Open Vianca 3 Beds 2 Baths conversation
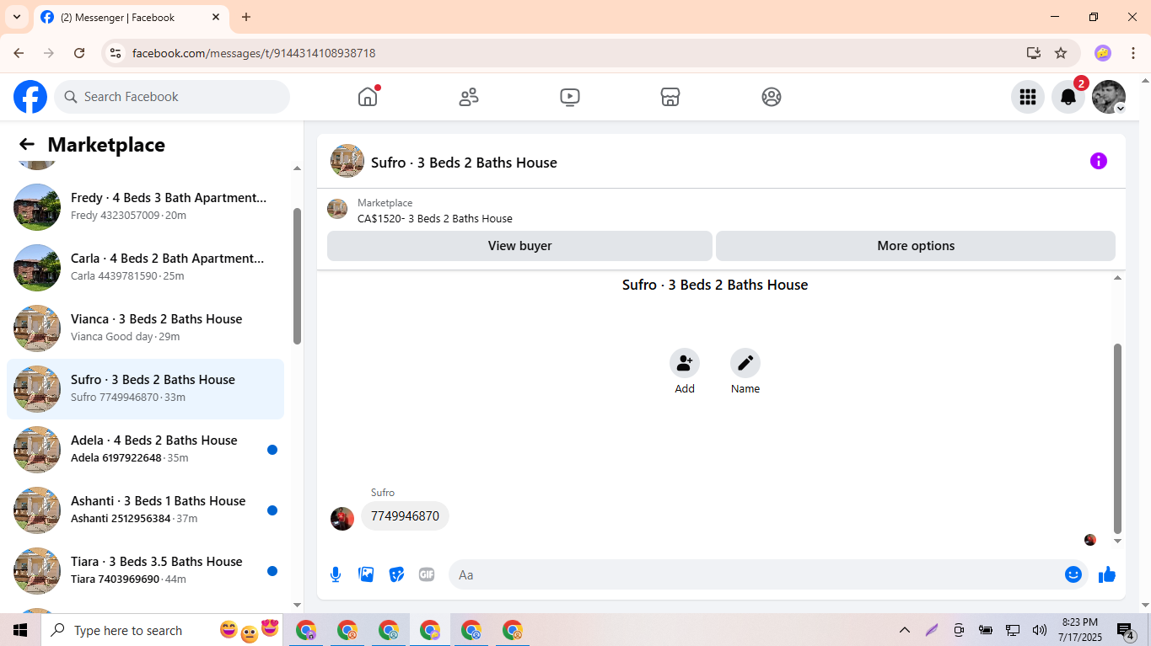The width and height of the screenshot is (1151, 646). (x=145, y=328)
